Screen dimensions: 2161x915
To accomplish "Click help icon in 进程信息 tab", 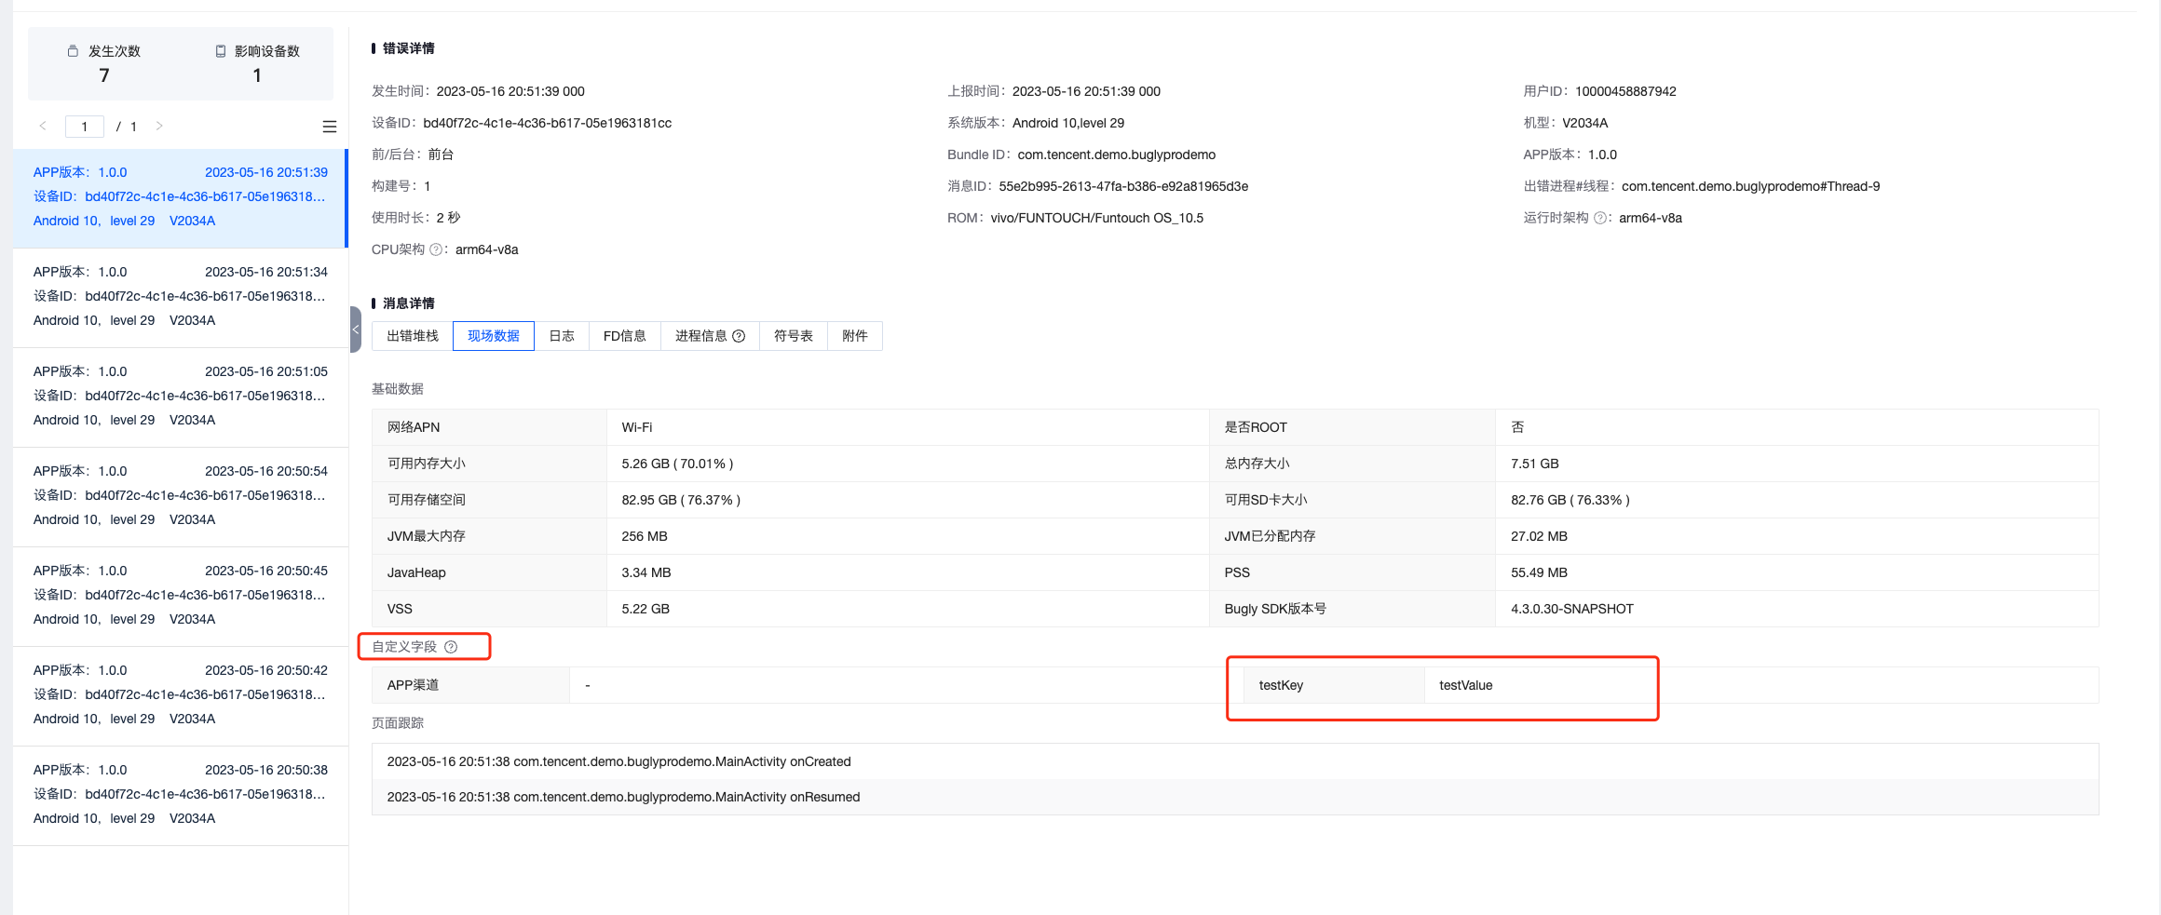I will 739,336.
